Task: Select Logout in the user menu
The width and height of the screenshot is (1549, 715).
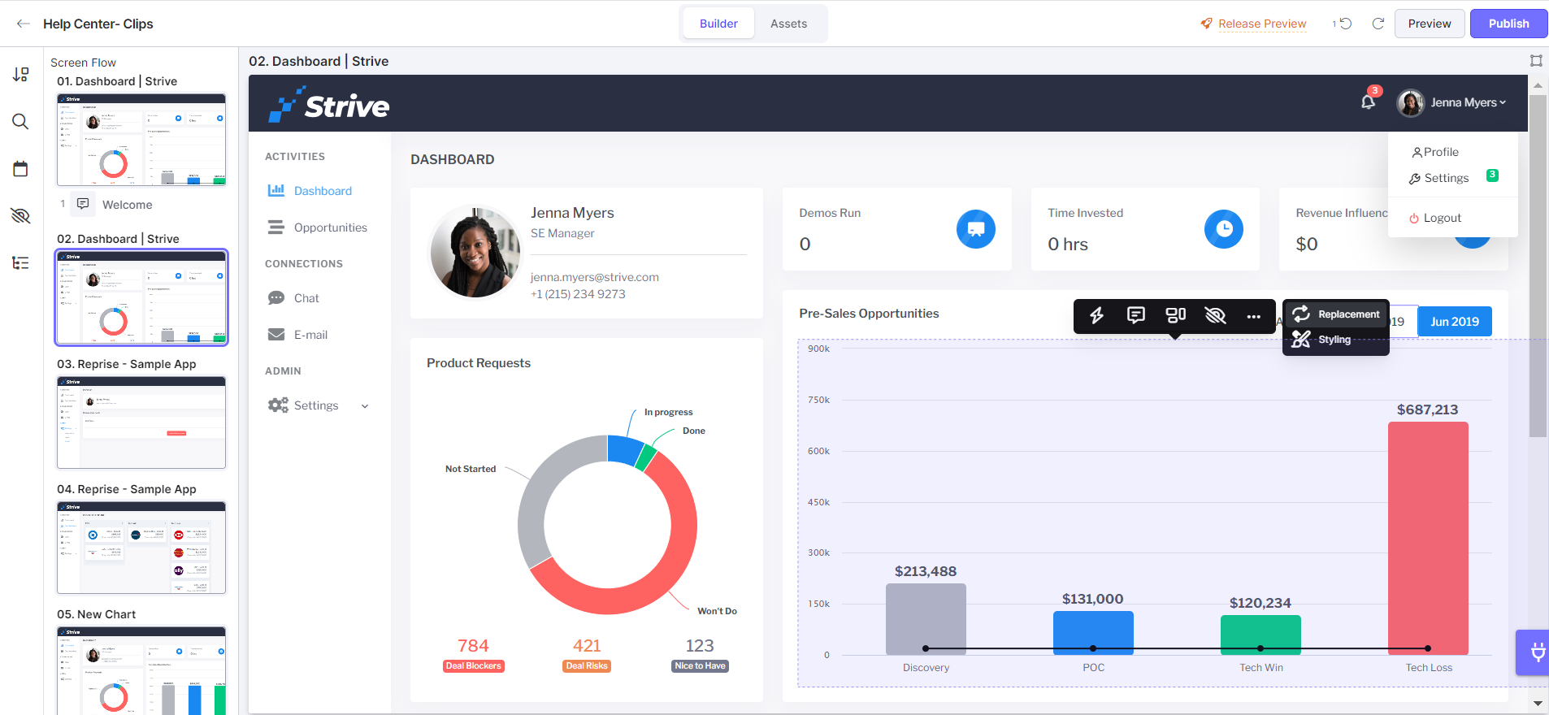Action: pyautogui.click(x=1435, y=218)
